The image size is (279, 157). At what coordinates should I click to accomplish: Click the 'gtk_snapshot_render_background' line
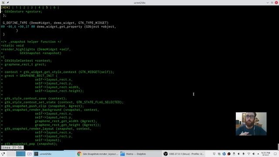pyautogui.click(x=50, y=110)
